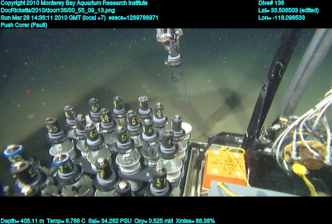Select the Lon= -118.098533 readout

(x=281, y=18)
